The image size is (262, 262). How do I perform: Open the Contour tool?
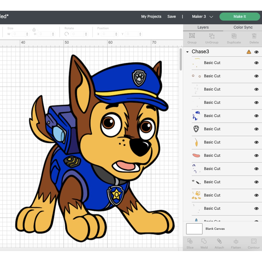click(x=253, y=244)
